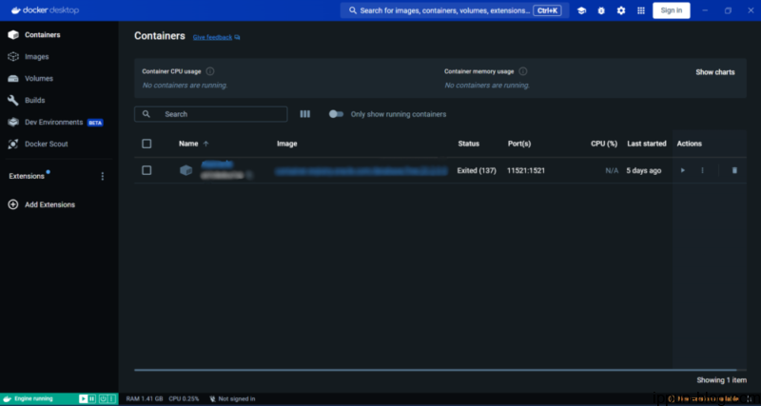The image size is (761, 406).
Task: Click the Engine running whale icon
Action: point(7,398)
